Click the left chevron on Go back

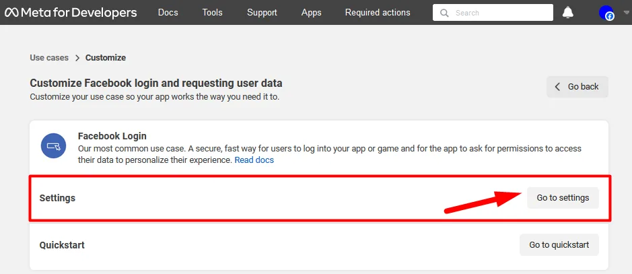(557, 87)
